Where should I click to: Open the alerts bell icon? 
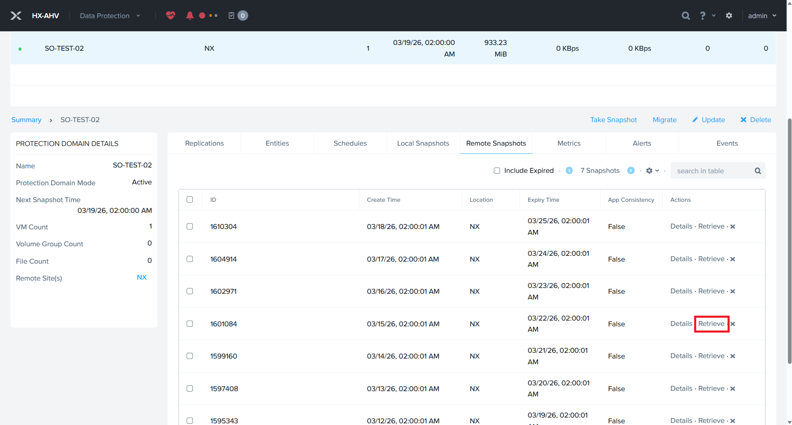tap(190, 16)
